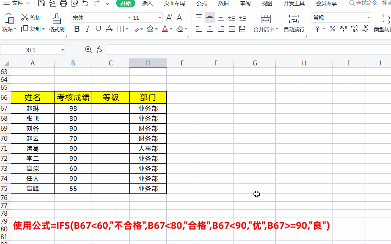Image resolution: width=391 pixels, height=244 pixels.
Task: Switch to the 视图 tab
Action: tap(267, 3)
